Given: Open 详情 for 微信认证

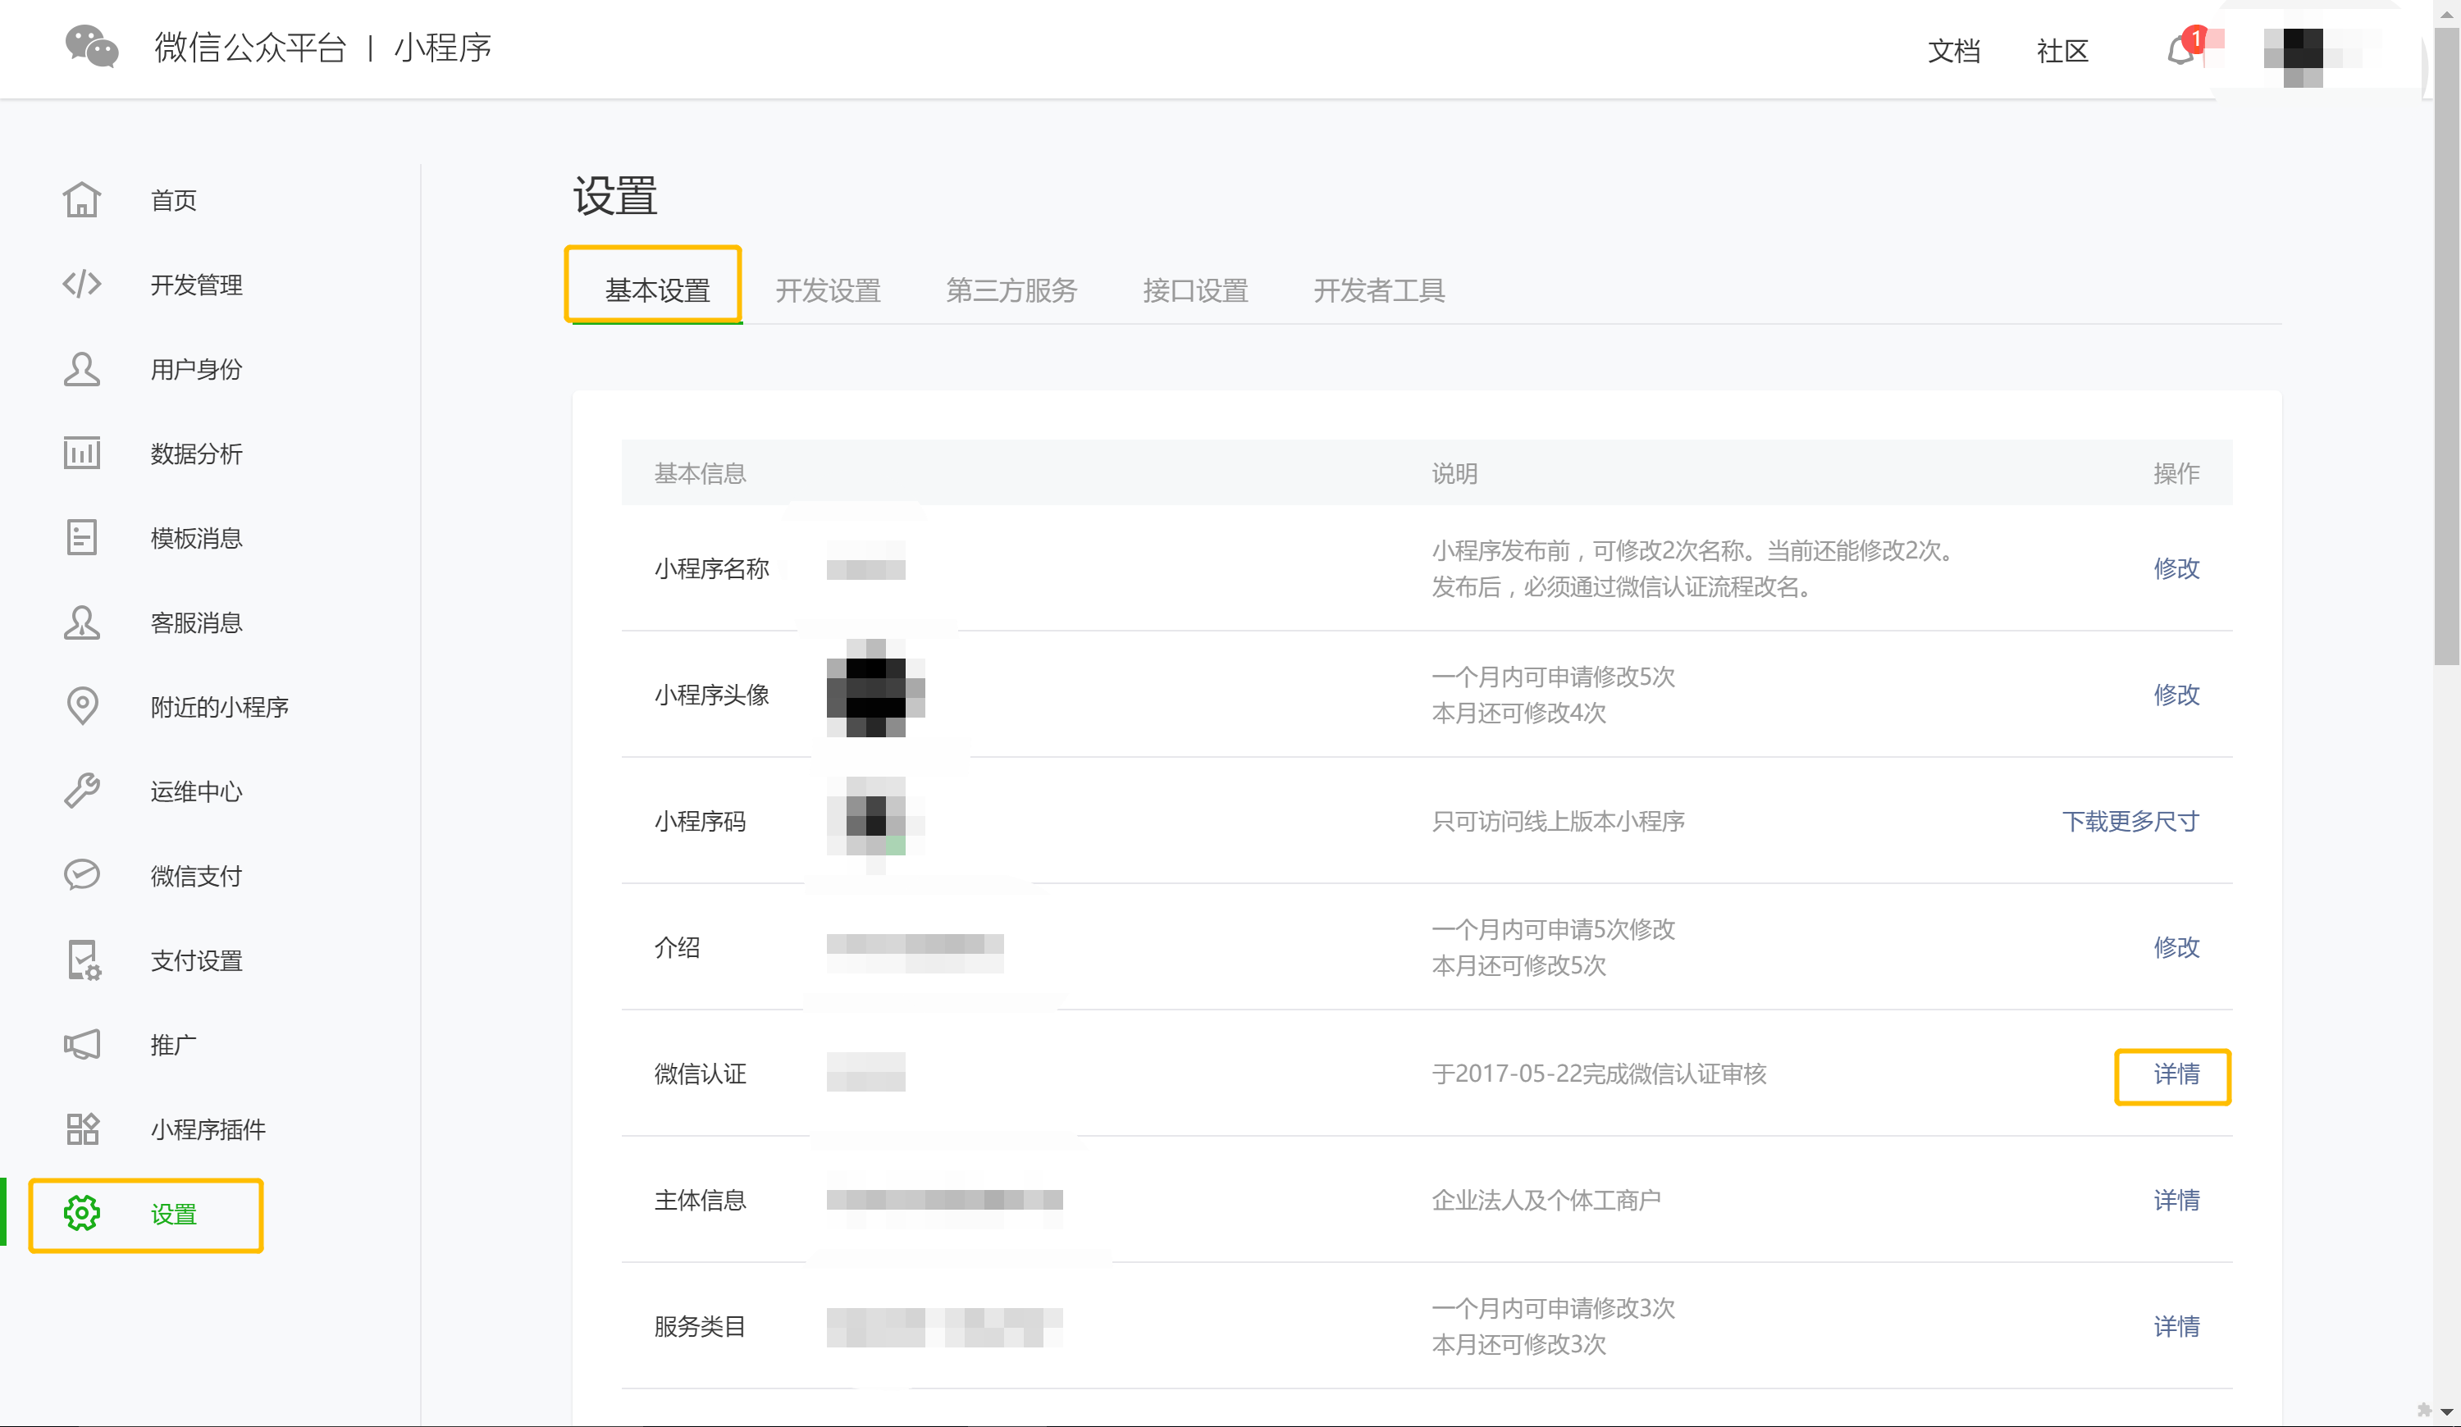Looking at the screenshot, I should pos(2176,1074).
